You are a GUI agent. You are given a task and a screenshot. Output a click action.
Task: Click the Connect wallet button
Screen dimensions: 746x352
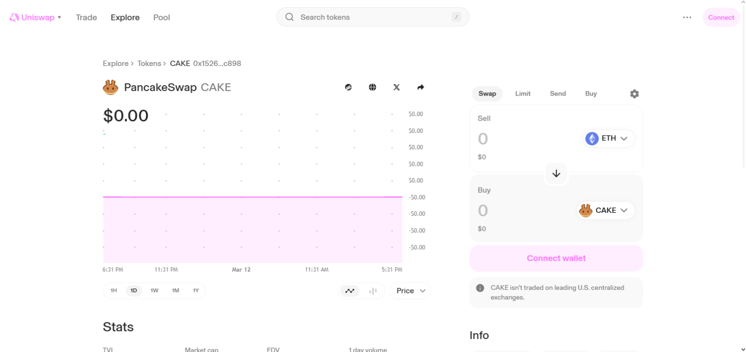tap(556, 258)
